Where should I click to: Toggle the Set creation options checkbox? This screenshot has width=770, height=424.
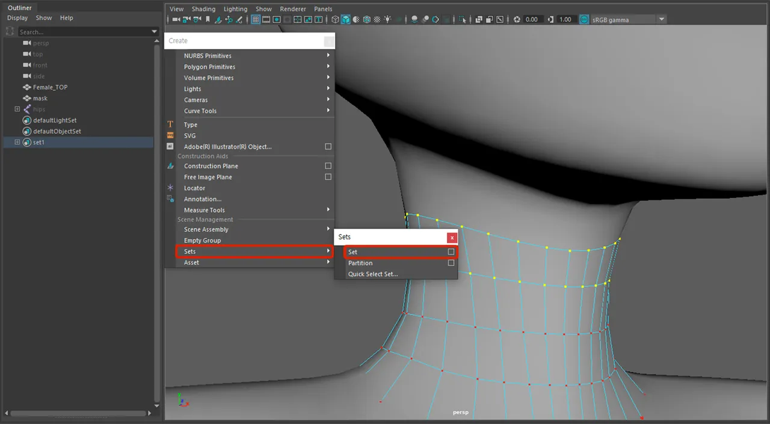point(451,252)
